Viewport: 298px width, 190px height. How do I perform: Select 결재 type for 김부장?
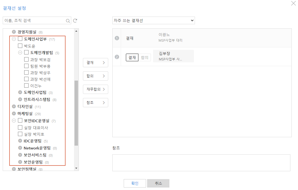click(x=132, y=57)
